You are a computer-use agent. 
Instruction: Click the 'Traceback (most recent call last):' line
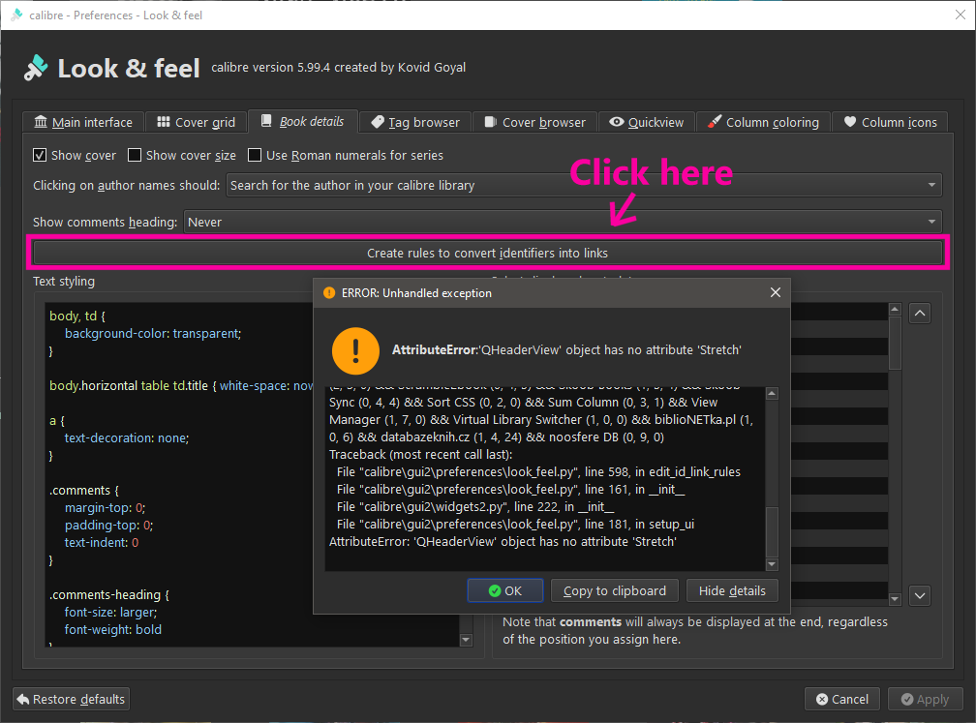click(421, 454)
